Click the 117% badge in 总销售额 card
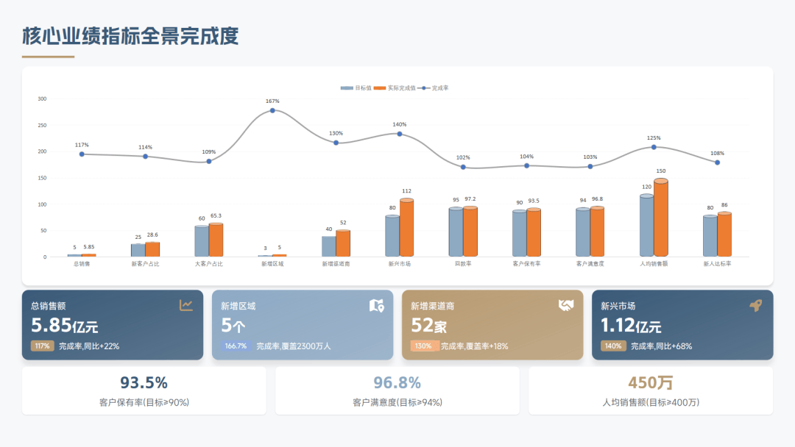 click(x=42, y=346)
